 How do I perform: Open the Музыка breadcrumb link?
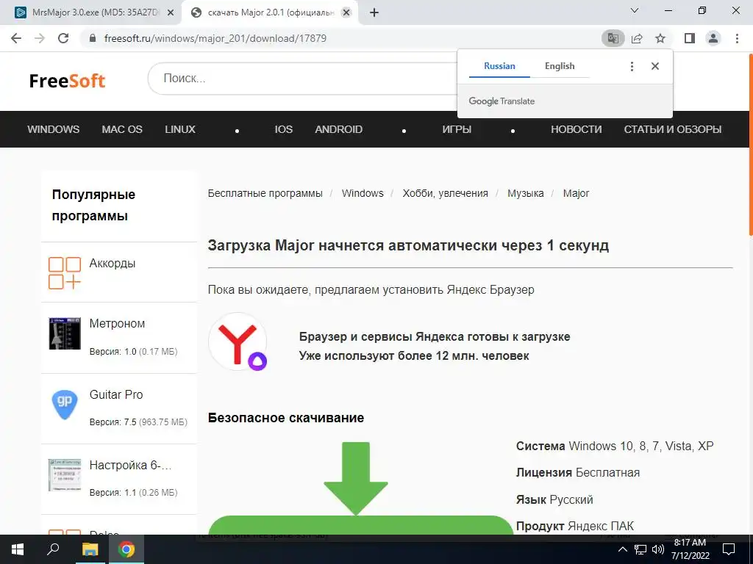(525, 193)
